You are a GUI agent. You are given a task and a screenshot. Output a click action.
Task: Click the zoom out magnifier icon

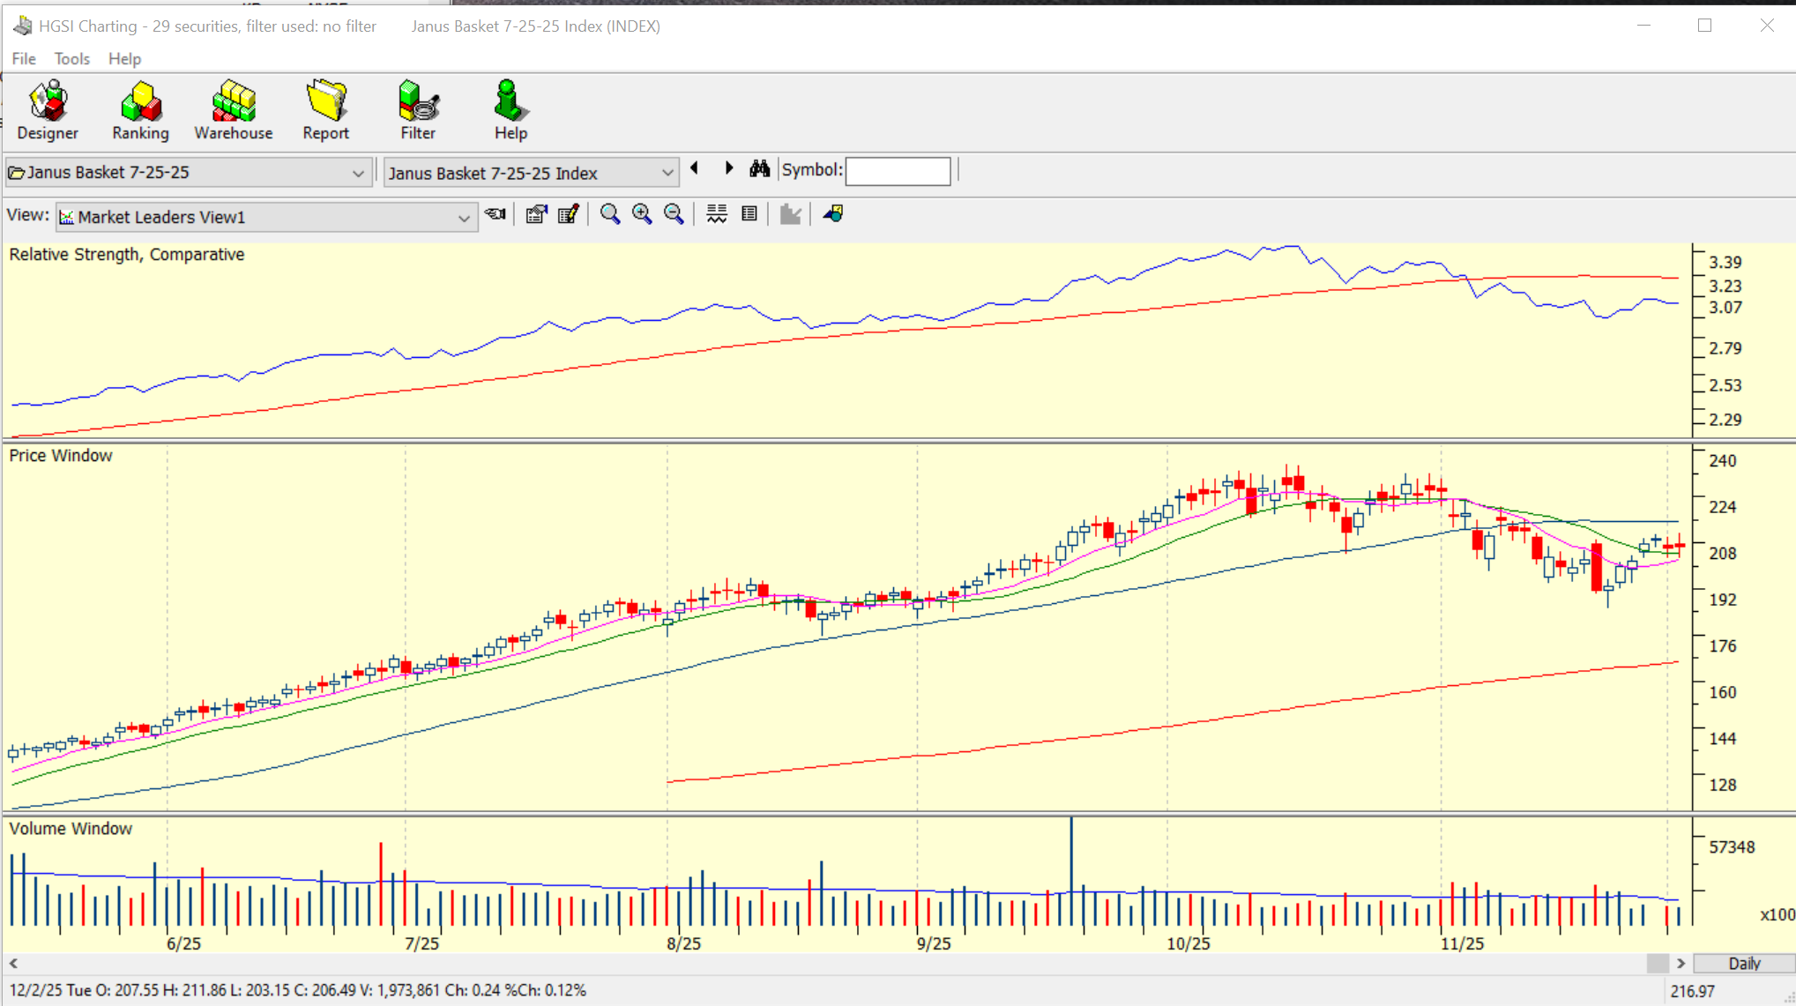(674, 214)
